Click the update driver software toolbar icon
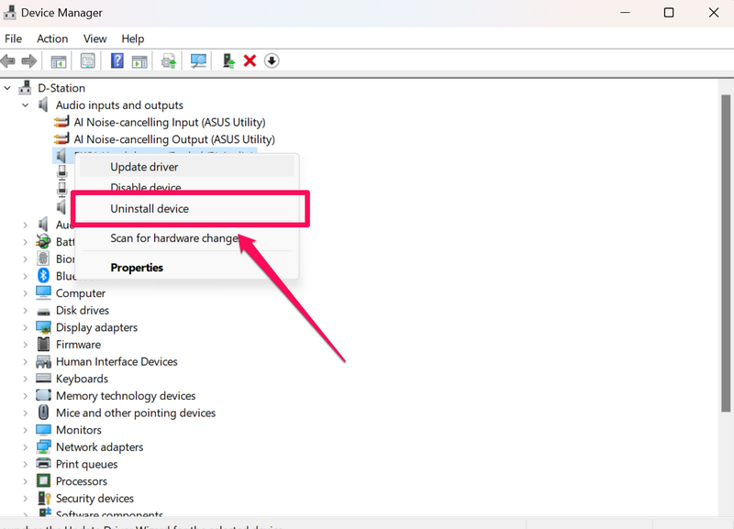 (169, 61)
